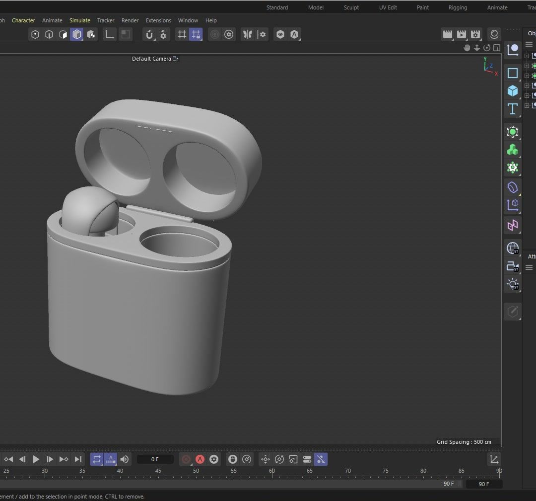Click end frame 90 F field
Image resolution: width=536 pixels, height=501 pixels.
[484, 484]
